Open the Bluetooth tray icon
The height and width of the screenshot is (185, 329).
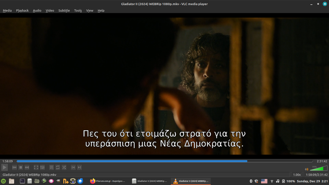click(x=251, y=181)
